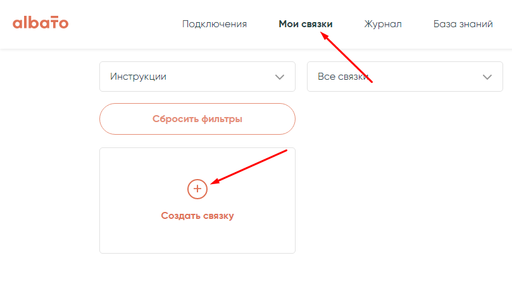Click the circled plus icon

click(197, 189)
